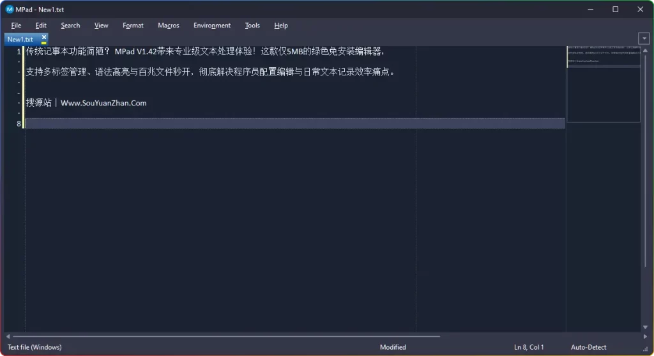Open the Help menu
The height and width of the screenshot is (356, 654).
[281, 26]
